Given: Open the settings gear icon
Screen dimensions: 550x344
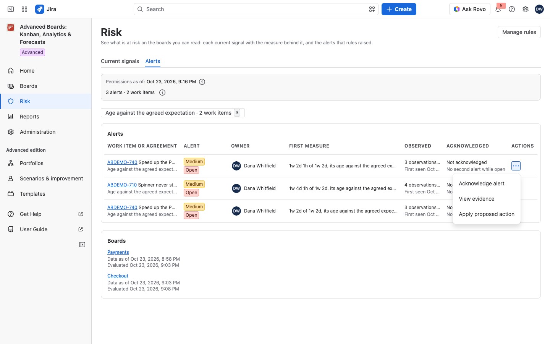Looking at the screenshot, I should click(526, 9).
